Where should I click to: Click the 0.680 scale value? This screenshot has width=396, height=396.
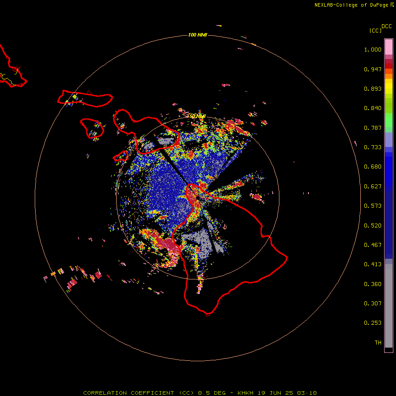click(x=373, y=167)
